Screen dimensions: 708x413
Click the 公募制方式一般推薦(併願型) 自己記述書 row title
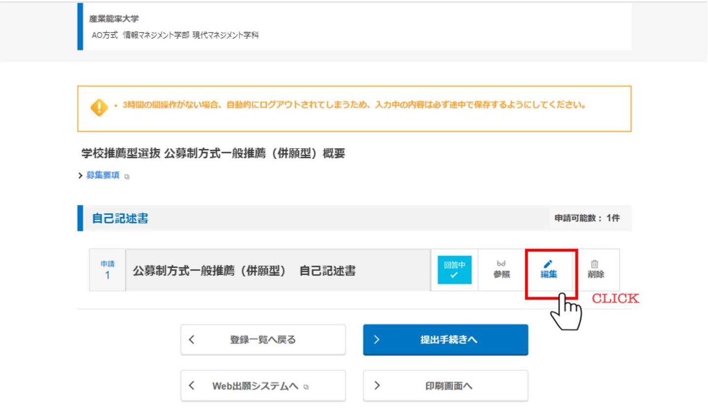244,271
